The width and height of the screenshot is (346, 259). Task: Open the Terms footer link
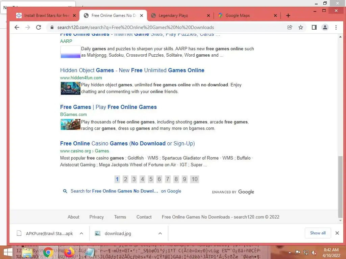[120, 217]
